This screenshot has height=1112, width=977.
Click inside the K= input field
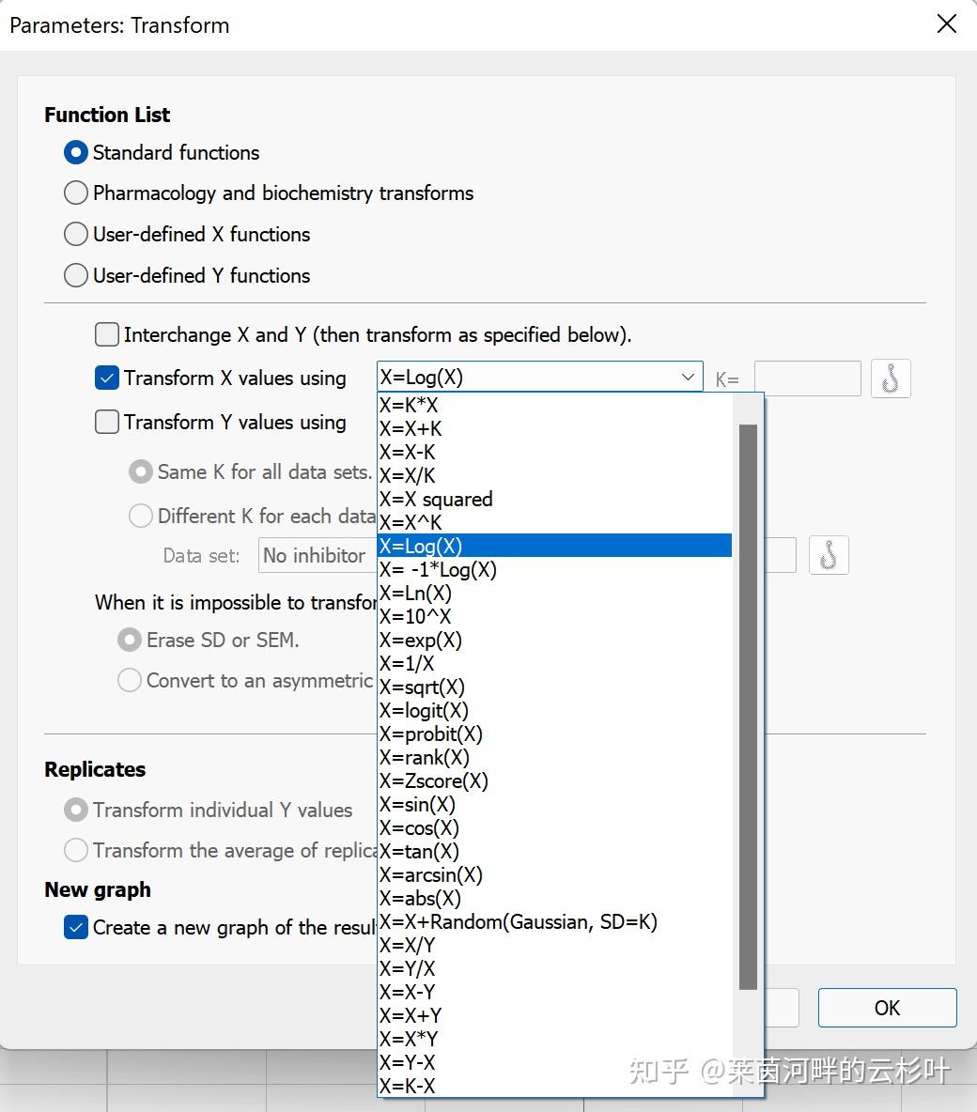point(807,378)
